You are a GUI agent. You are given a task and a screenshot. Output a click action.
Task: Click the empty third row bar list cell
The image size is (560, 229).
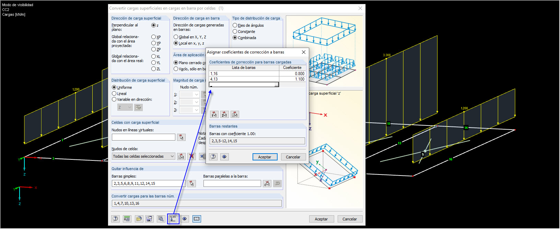(244, 85)
